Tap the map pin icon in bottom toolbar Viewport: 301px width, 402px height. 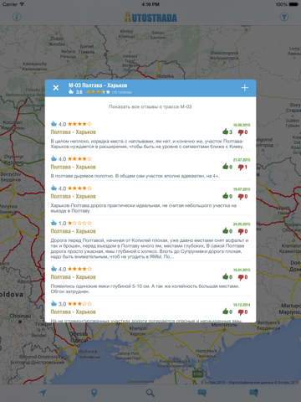[94, 393]
